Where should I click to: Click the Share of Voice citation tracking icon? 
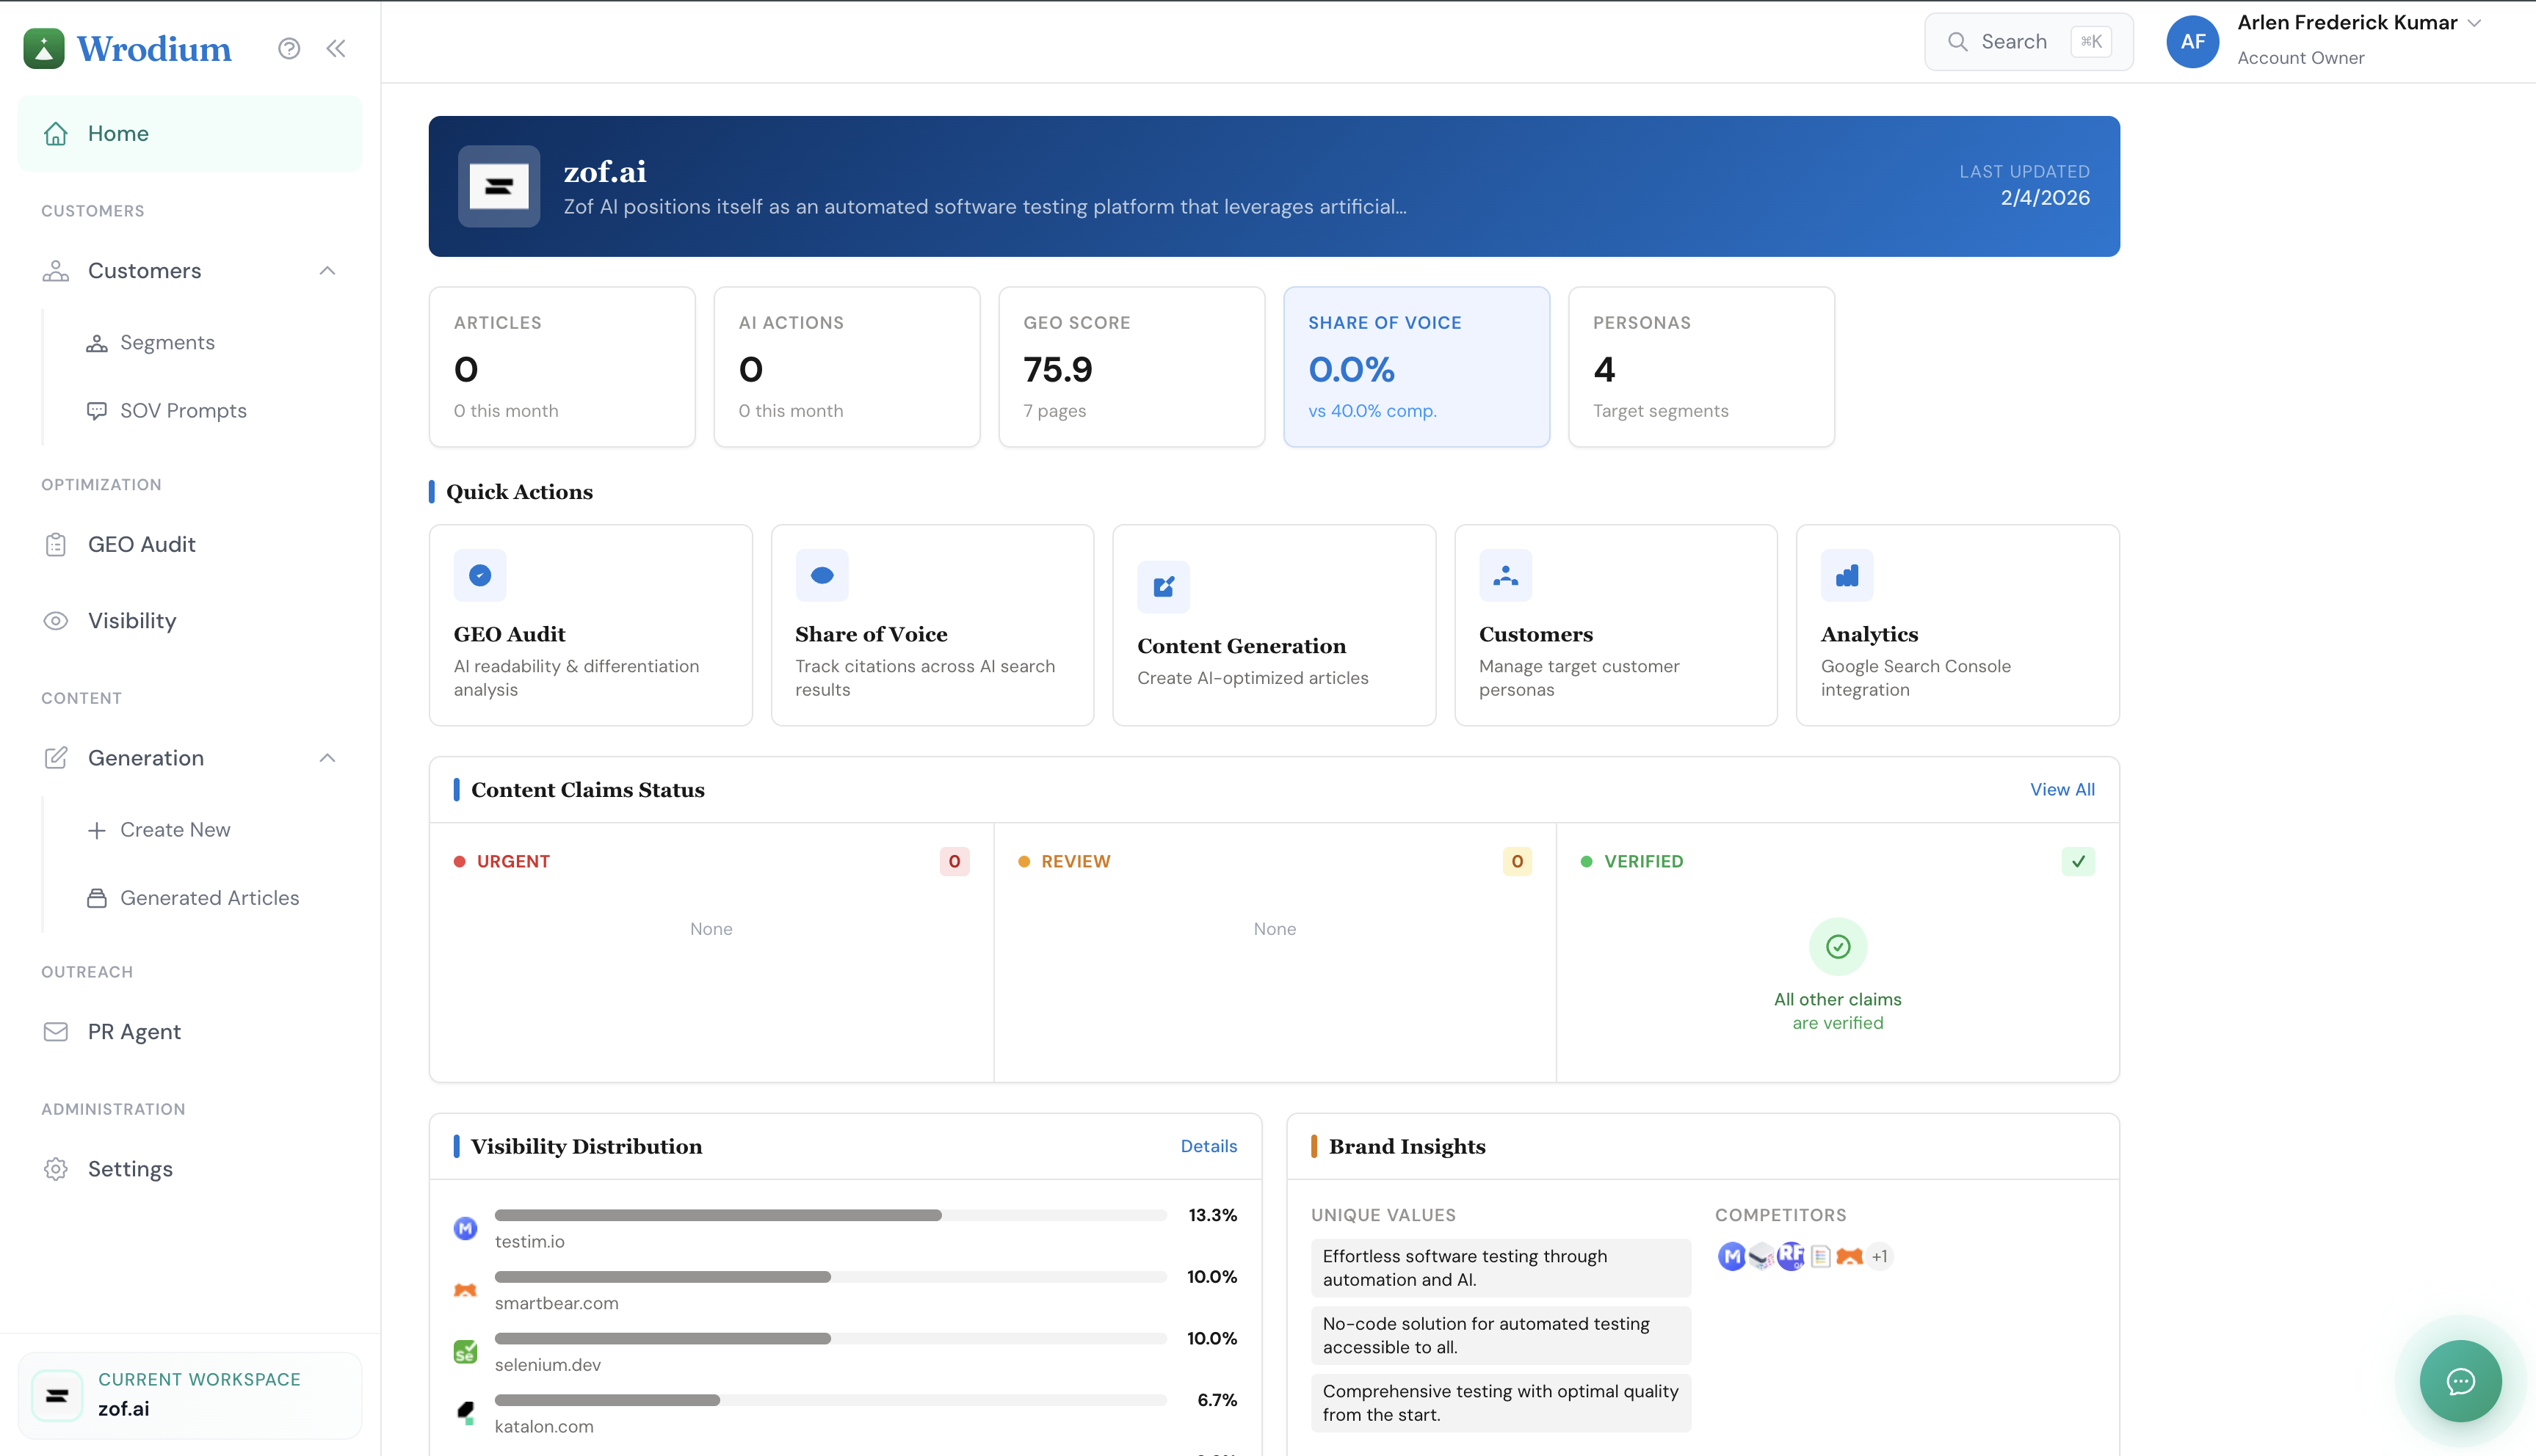[x=822, y=575]
